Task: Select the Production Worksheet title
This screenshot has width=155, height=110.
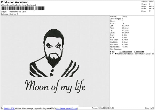Action: click(14, 2)
